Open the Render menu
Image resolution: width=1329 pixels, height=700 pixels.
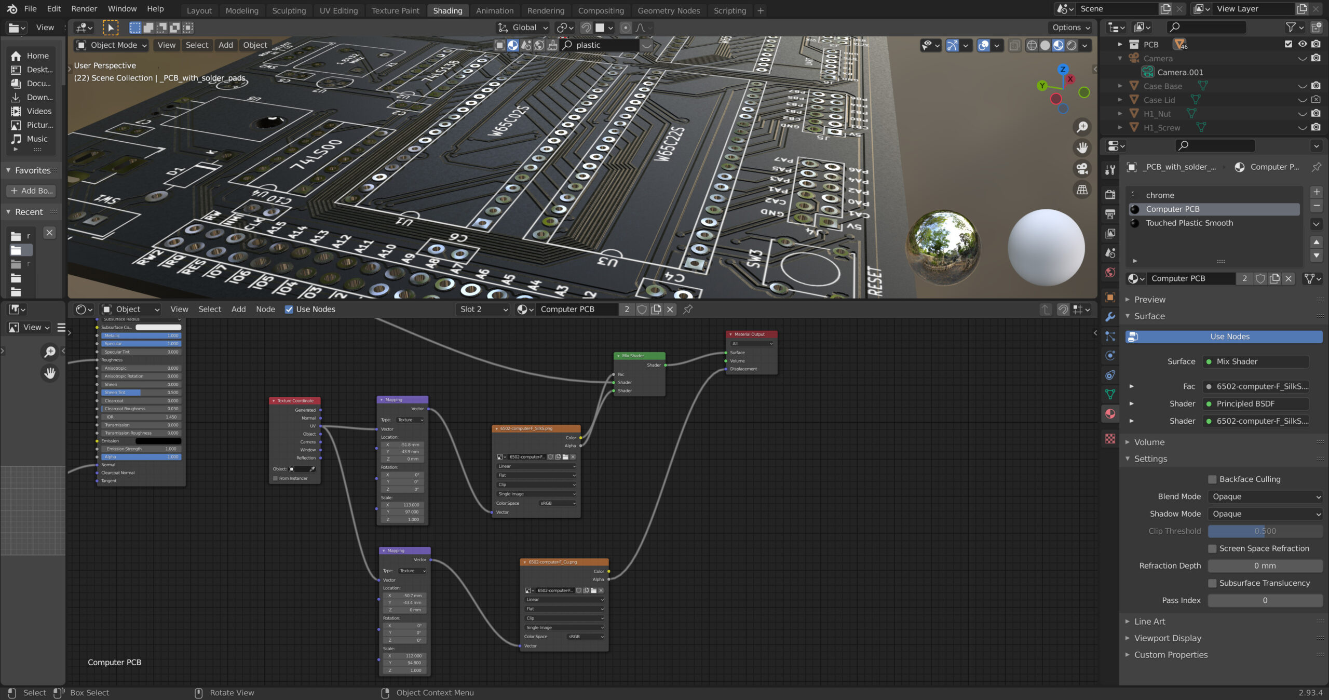pyautogui.click(x=84, y=9)
